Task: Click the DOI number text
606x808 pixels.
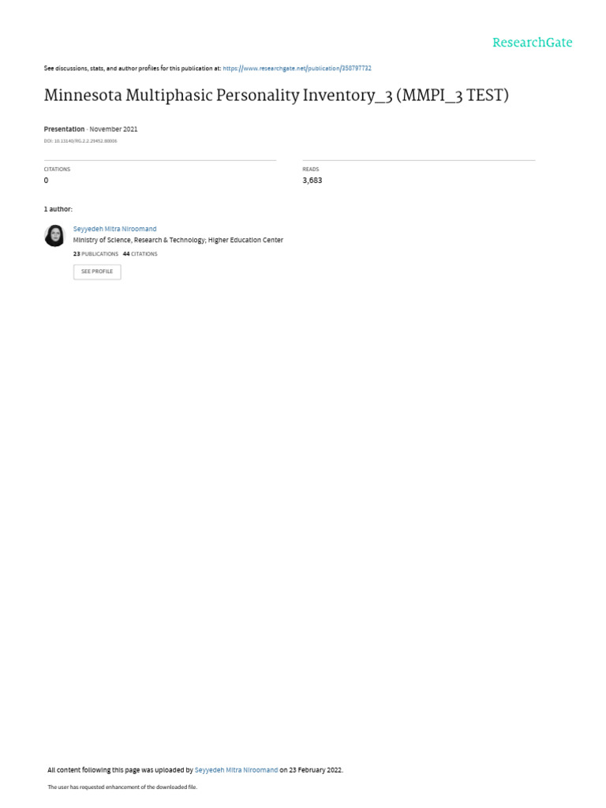Action: 80,141
